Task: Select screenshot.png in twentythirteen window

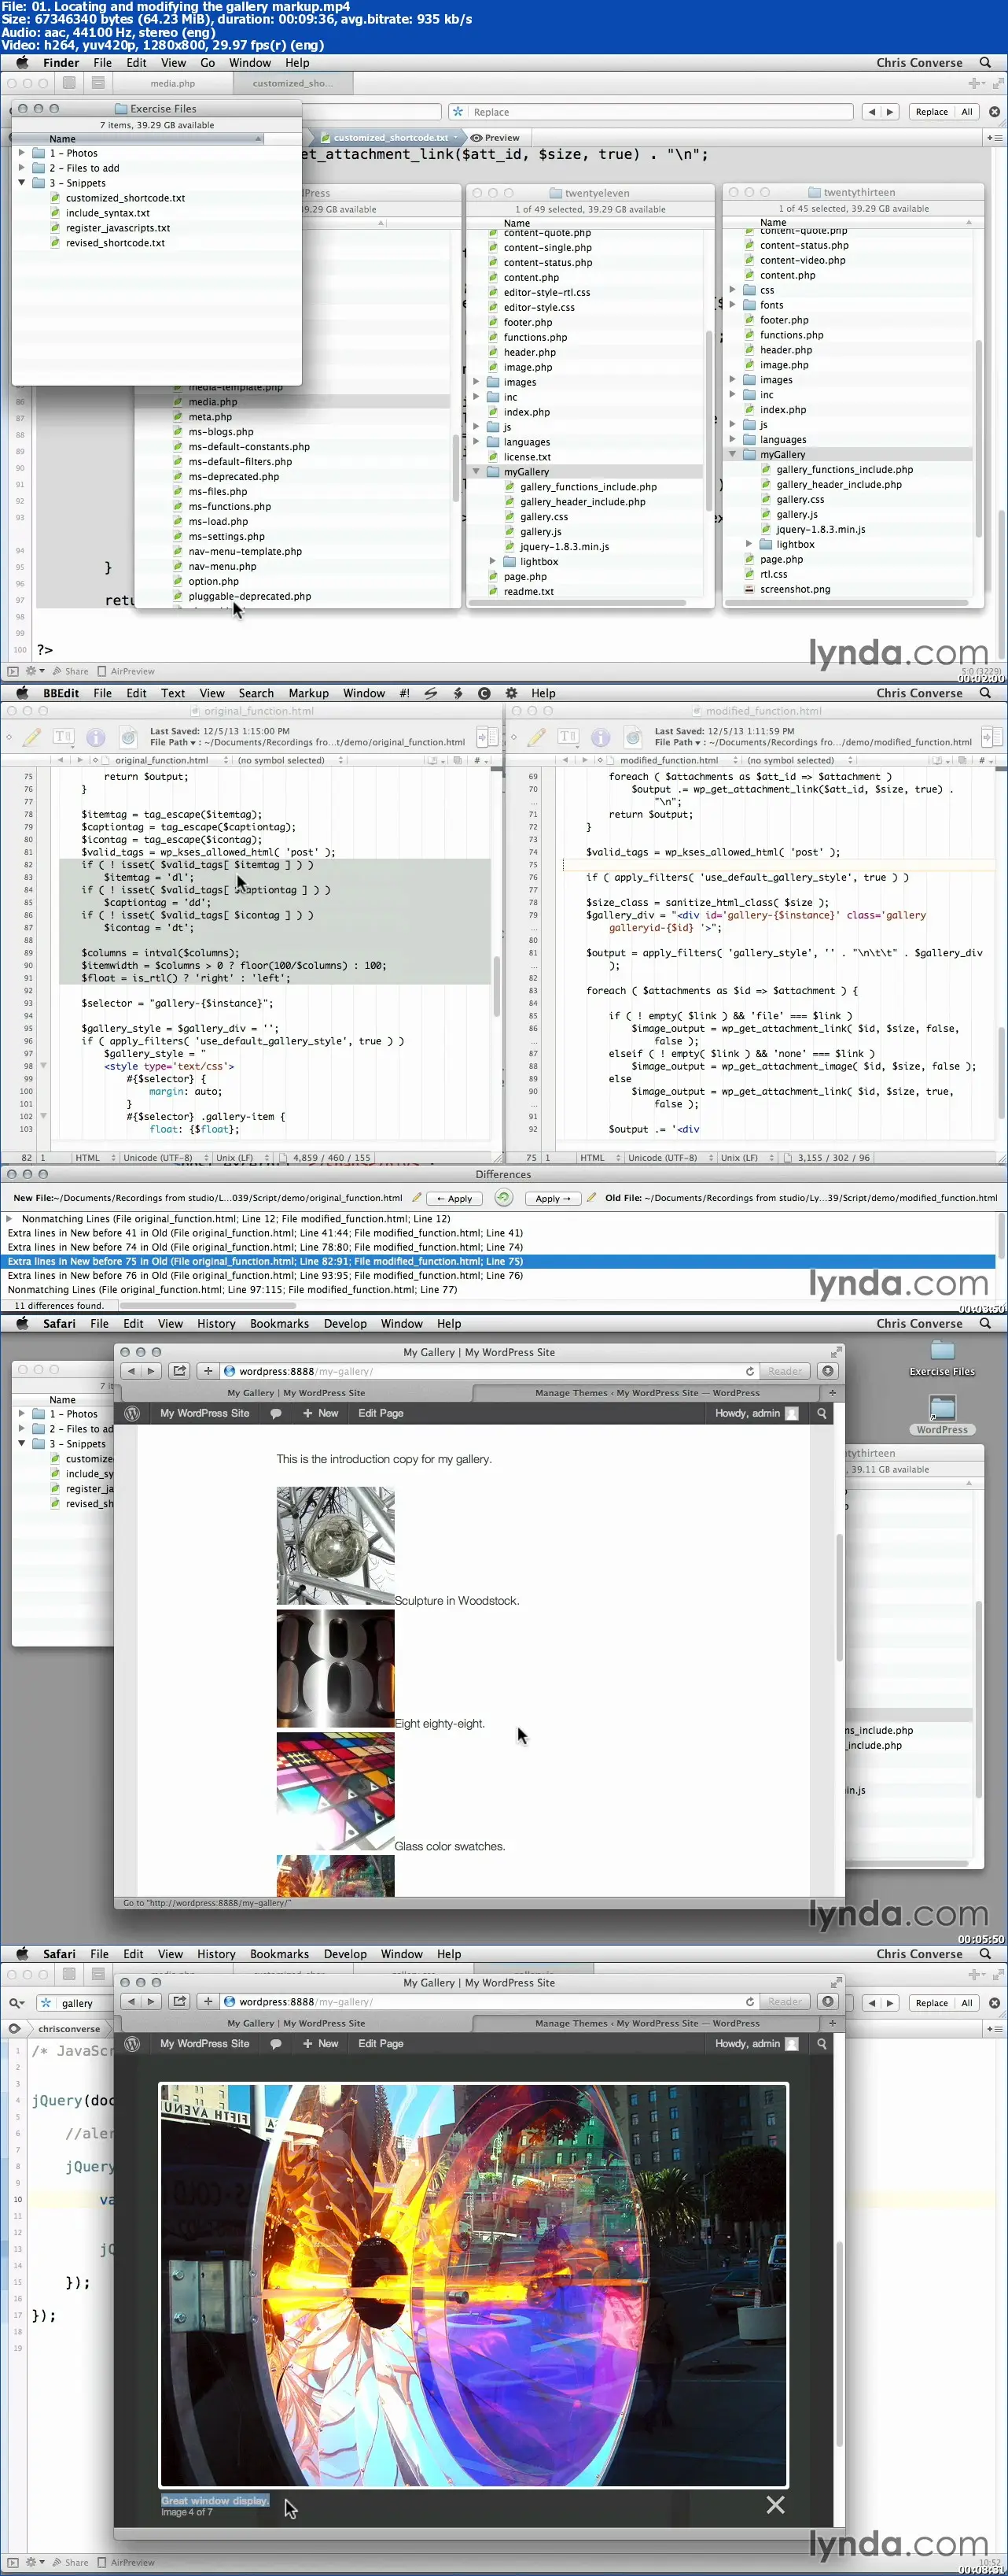Action: [x=794, y=589]
